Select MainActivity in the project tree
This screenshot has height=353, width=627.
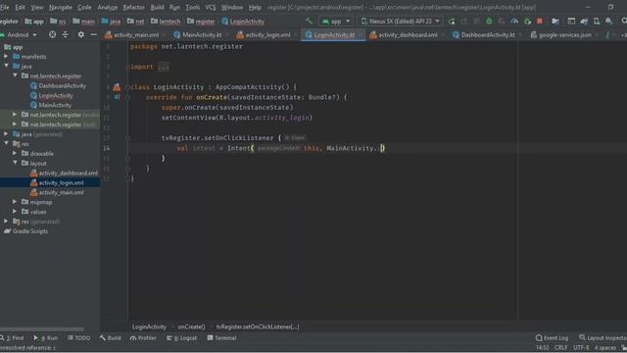pos(51,105)
